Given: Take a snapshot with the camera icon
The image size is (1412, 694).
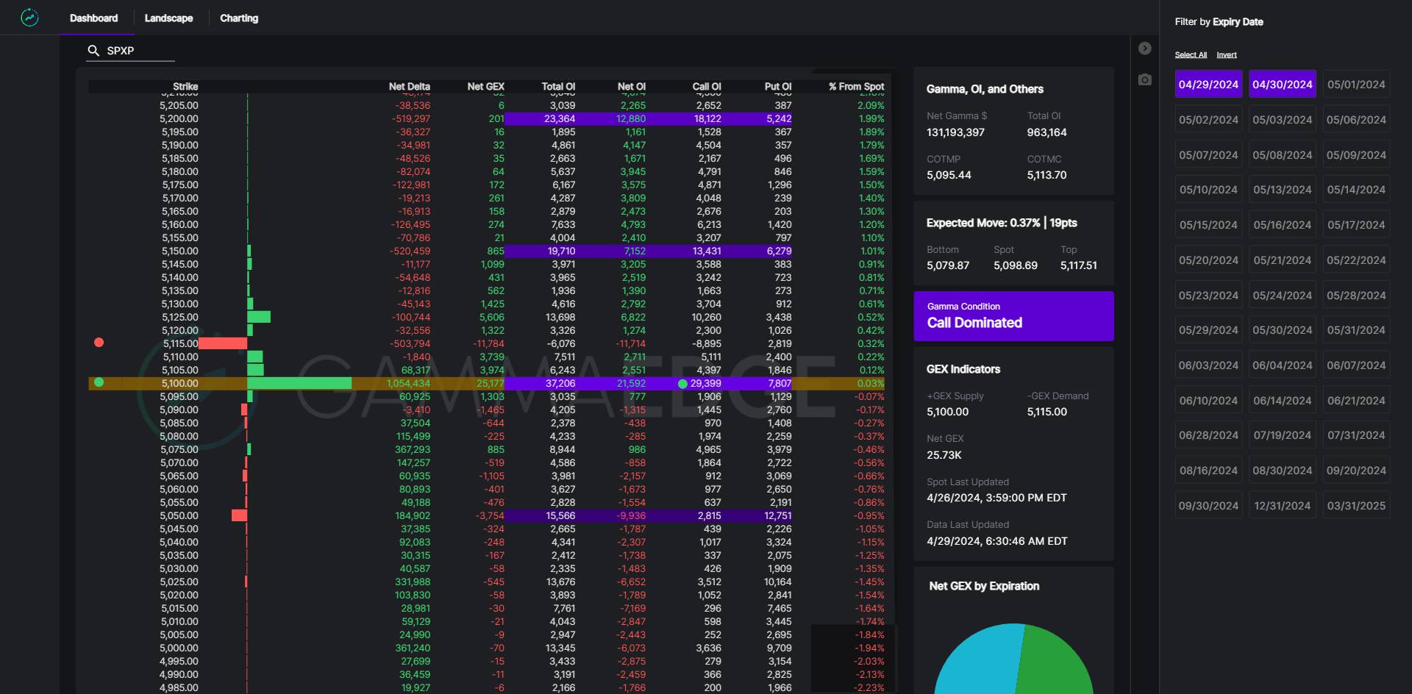Looking at the screenshot, I should 1144,79.
